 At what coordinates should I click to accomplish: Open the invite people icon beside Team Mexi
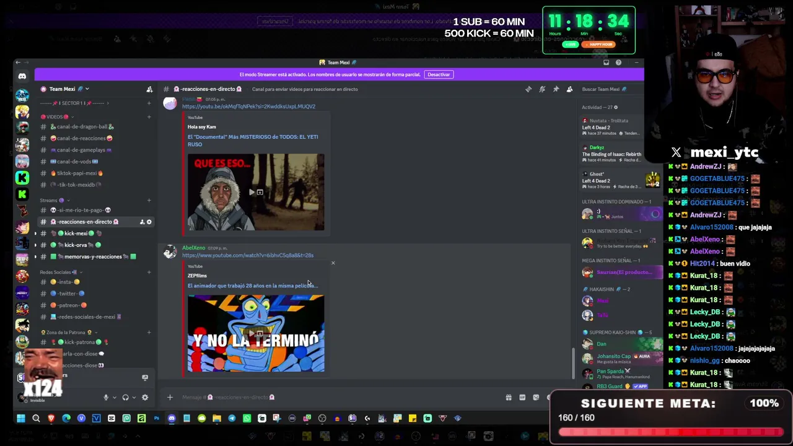[x=149, y=89]
